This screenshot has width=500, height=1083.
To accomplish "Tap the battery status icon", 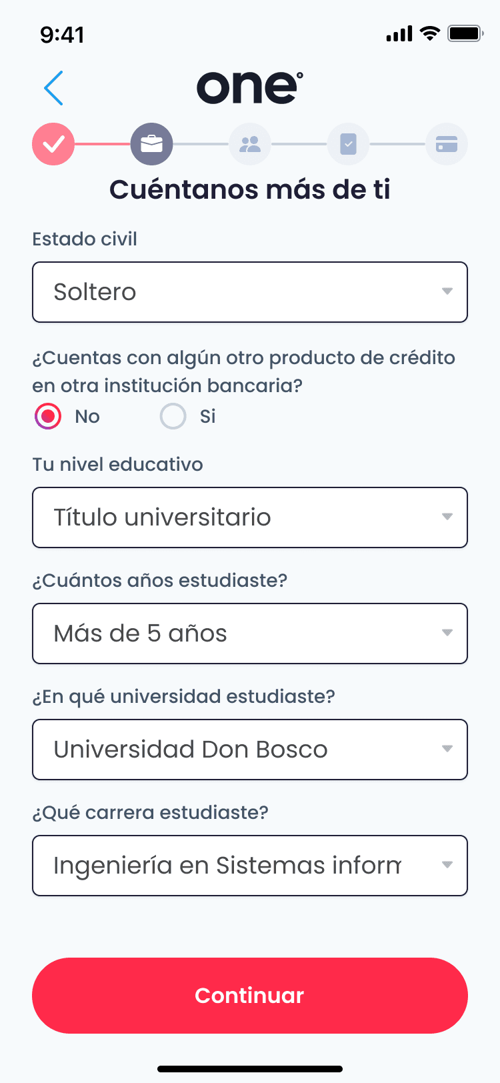I will click(x=464, y=33).
